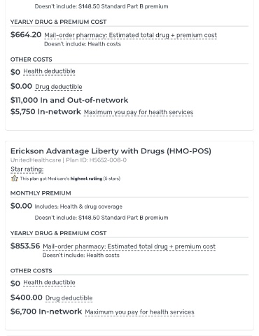Open Erickson Advantage Liberty with Drugs plan title
Image resolution: width=259 pixels, height=336 pixels.
pos(111,151)
